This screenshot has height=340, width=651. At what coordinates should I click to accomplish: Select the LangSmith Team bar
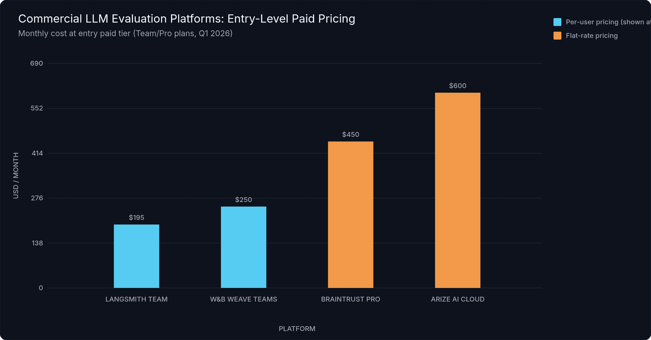point(136,256)
